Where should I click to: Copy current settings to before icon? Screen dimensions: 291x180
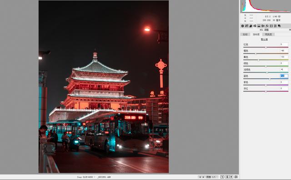coord(231,177)
